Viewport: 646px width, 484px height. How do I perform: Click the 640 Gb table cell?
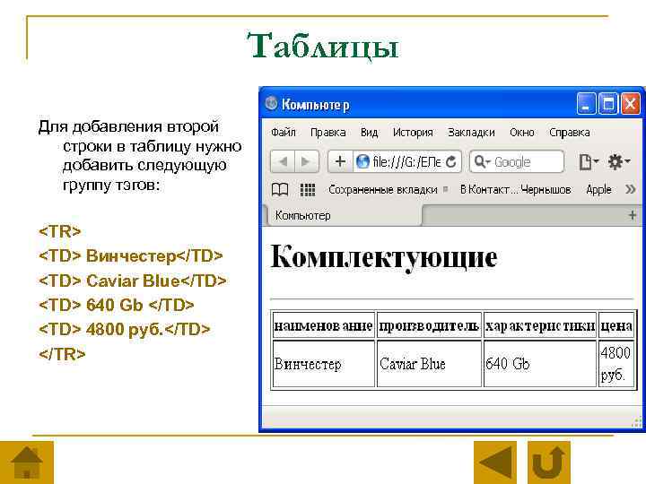[x=540, y=364]
